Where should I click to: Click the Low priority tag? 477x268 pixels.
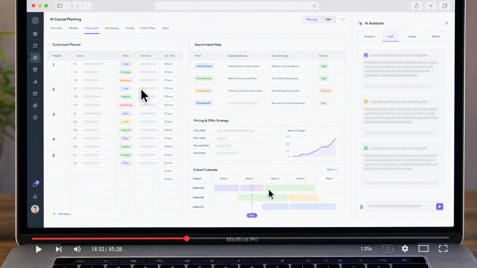[323, 103]
